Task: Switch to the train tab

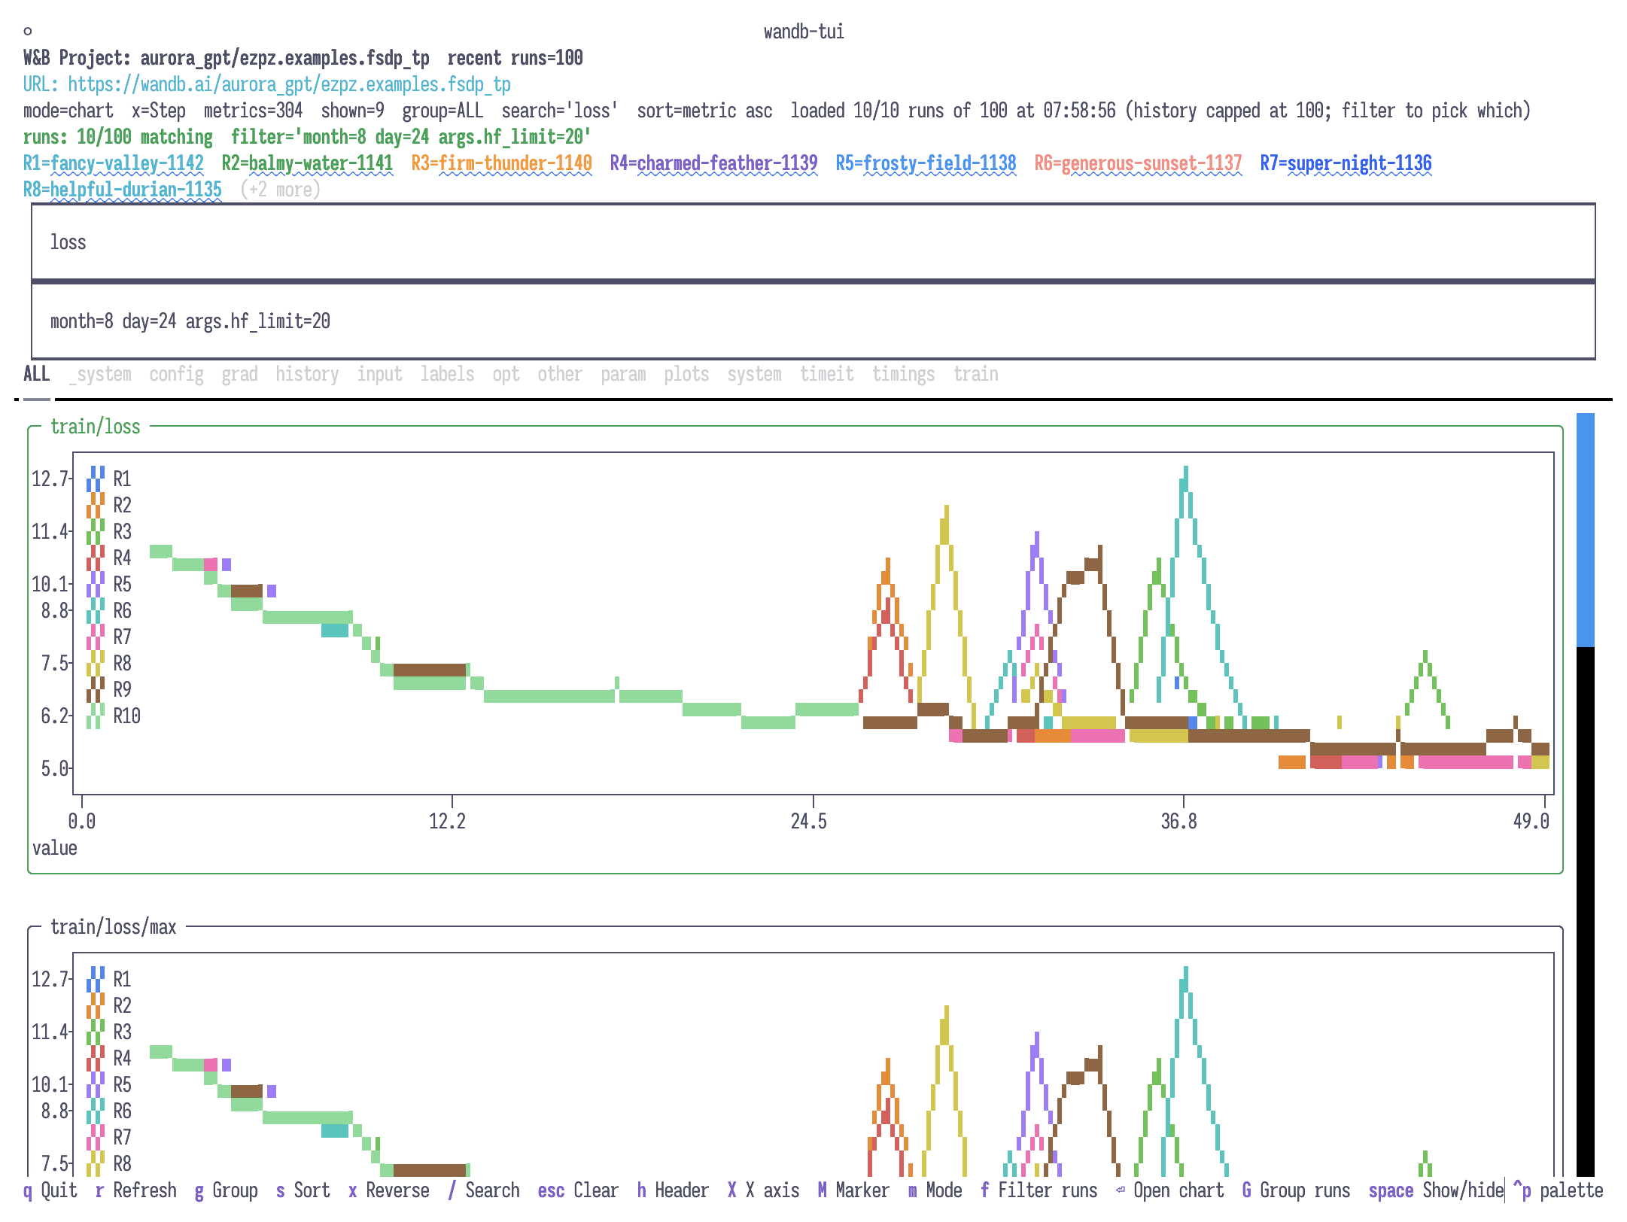Action: pyautogui.click(x=975, y=374)
